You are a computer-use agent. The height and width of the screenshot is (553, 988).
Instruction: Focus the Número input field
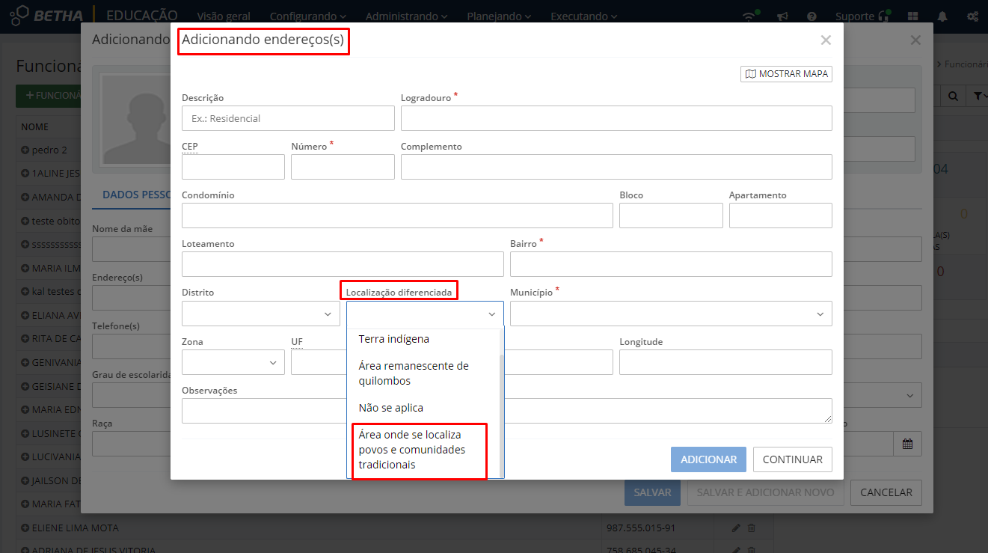(343, 167)
